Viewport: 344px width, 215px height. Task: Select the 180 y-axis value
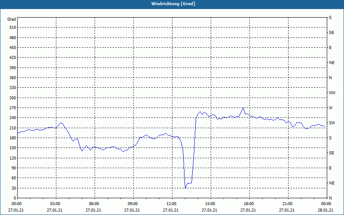click(13, 138)
